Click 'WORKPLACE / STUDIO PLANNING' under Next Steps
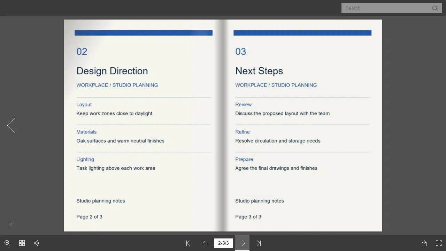 [x=276, y=85]
